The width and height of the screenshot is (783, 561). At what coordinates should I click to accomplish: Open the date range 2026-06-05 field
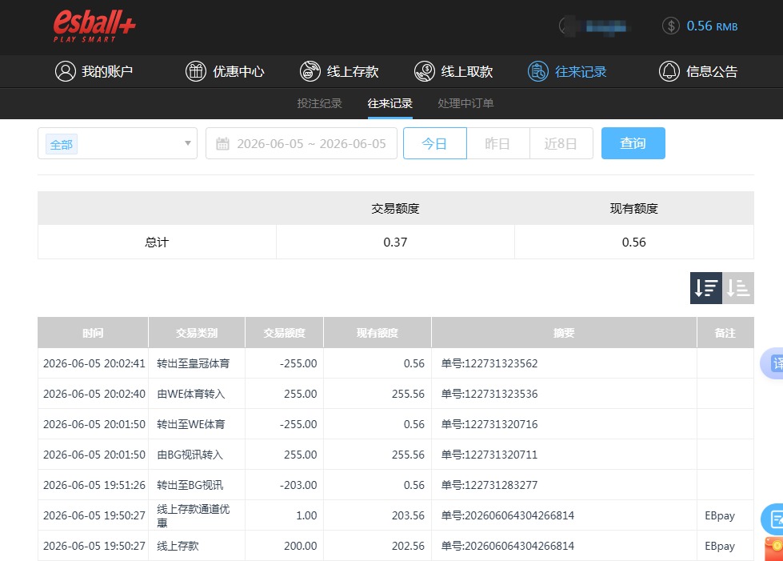pos(301,143)
